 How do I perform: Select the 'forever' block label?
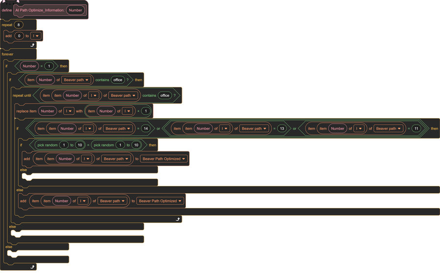(x=7, y=54)
